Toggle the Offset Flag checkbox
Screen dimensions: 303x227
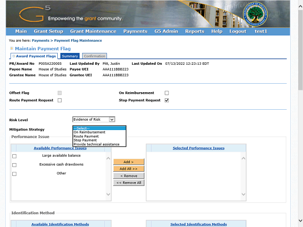[60, 93]
